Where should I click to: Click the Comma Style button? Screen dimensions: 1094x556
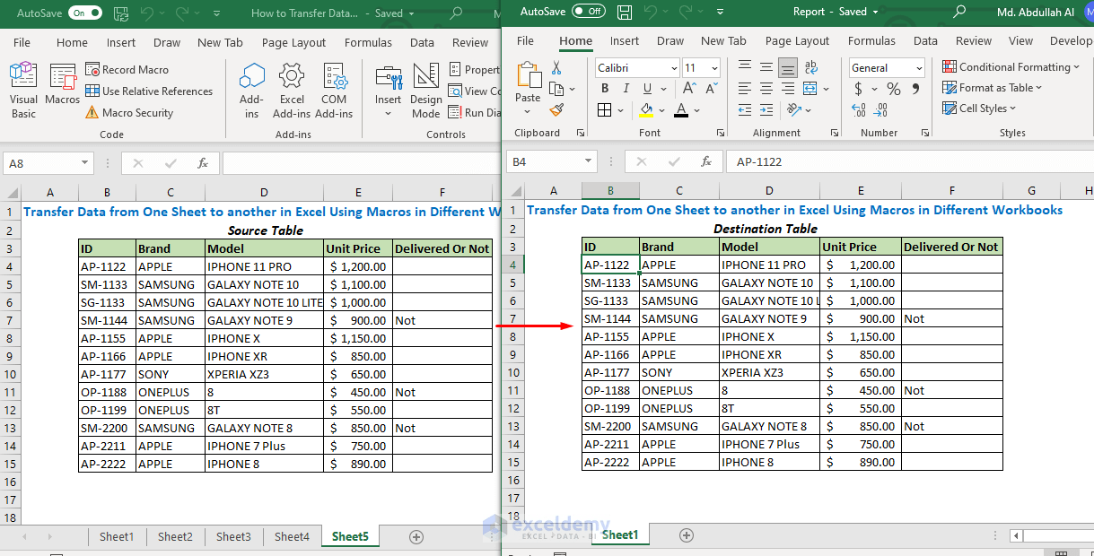click(x=915, y=89)
